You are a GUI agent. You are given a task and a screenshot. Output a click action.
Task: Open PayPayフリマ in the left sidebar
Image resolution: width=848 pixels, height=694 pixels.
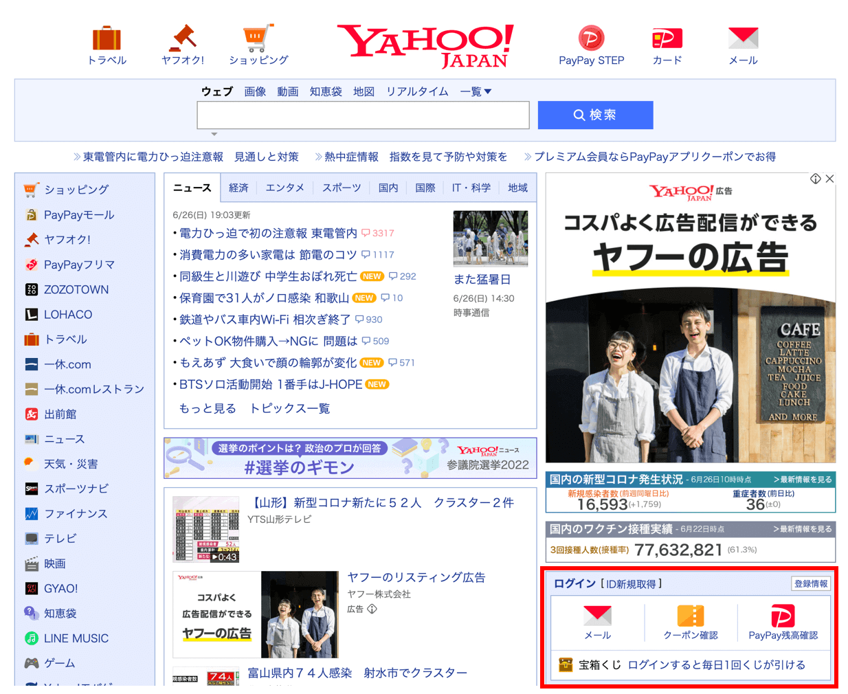(x=79, y=265)
